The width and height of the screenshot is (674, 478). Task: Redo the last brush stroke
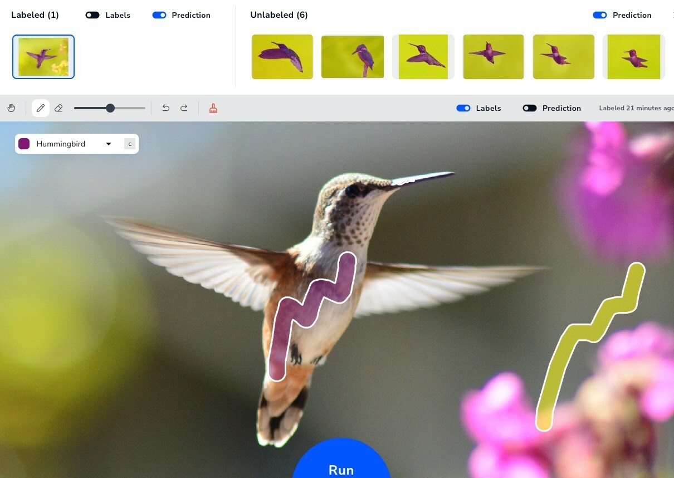pyautogui.click(x=184, y=108)
